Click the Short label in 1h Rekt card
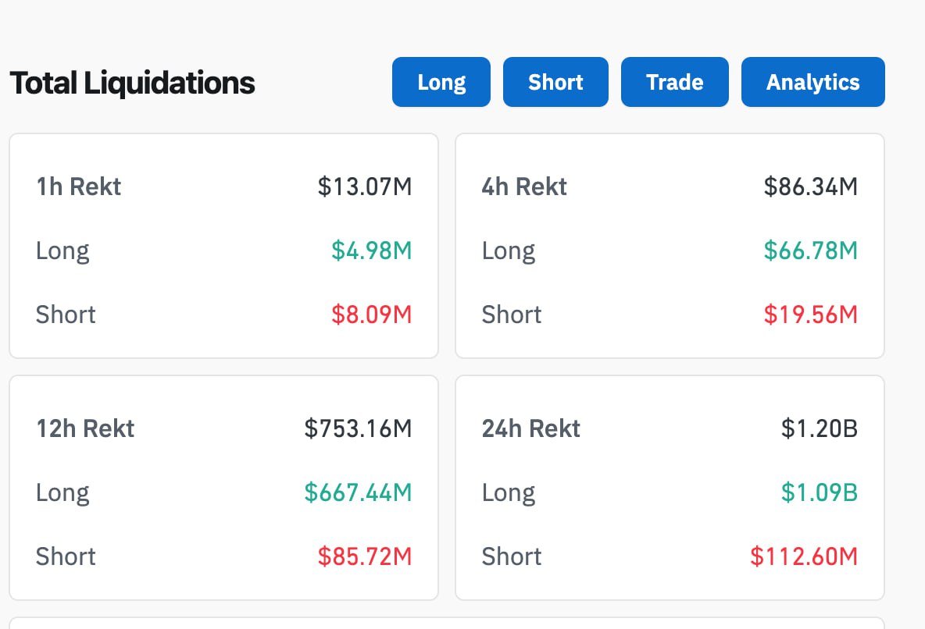Viewport: 925px width, 629px height. 66,314
